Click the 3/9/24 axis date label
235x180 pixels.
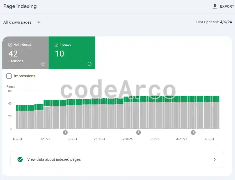pos(154,139)
